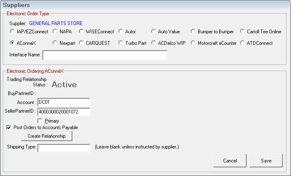Choose the Bumper to Bumper option
Screen dimensions: 291x176
pos(193,32)
